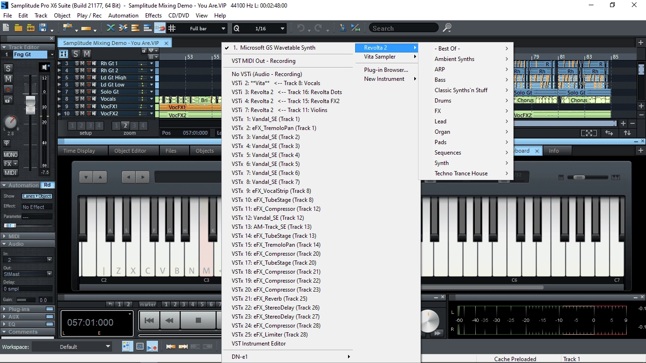Open project with the yellow folder icon

coord(18,28)
